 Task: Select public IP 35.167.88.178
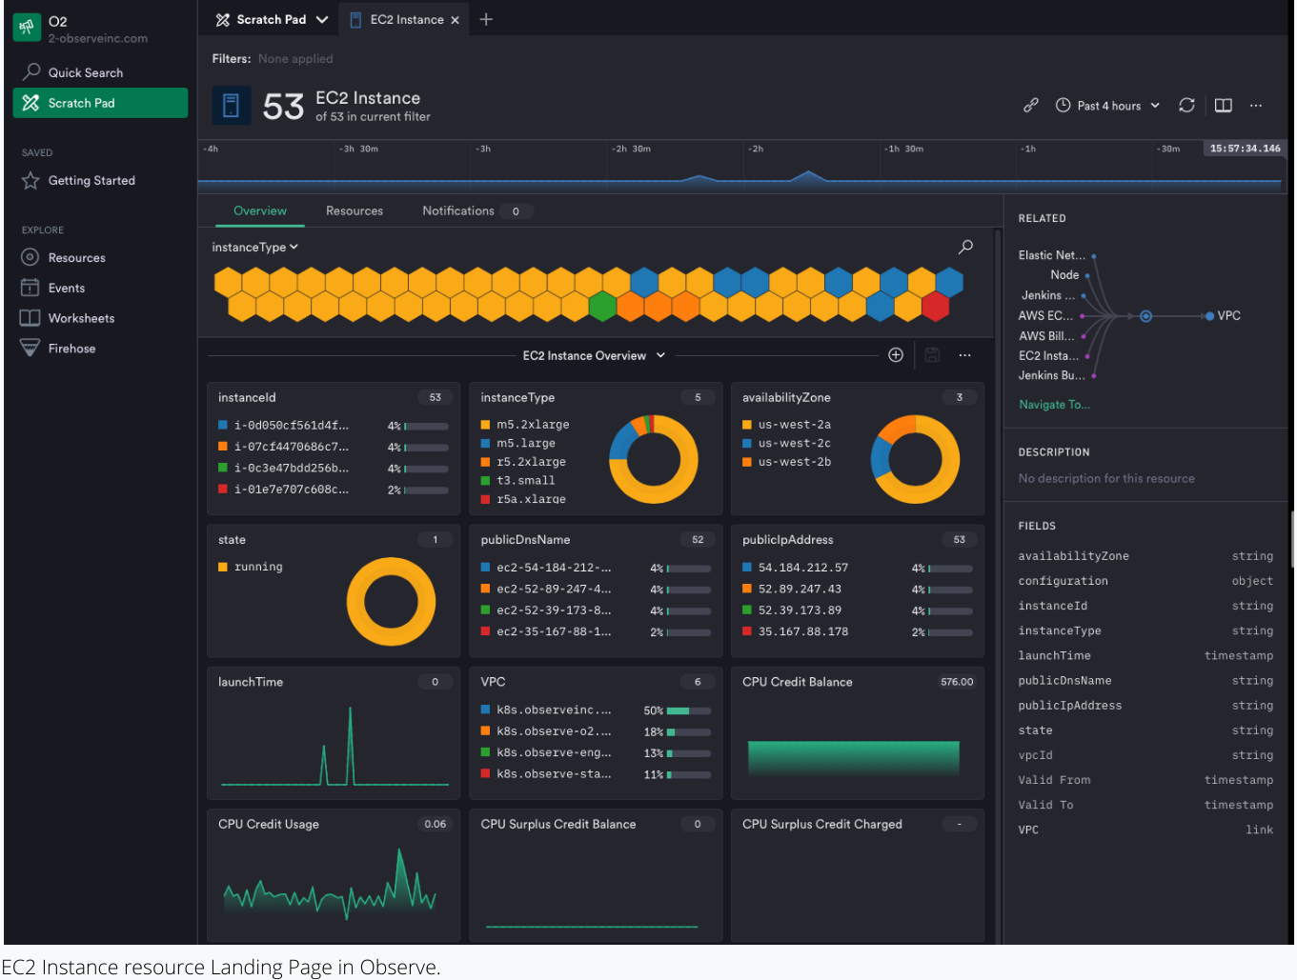pos(858,631)
